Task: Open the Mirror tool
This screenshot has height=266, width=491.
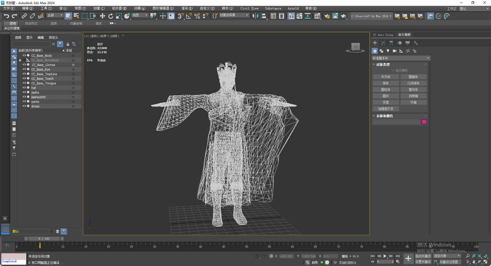Action: pos(256,16)
